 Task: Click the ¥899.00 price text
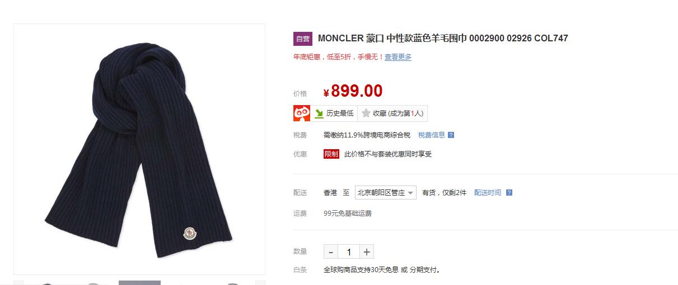353,91
